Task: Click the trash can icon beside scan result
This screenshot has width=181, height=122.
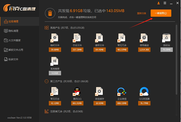Action: coord(50,13)
